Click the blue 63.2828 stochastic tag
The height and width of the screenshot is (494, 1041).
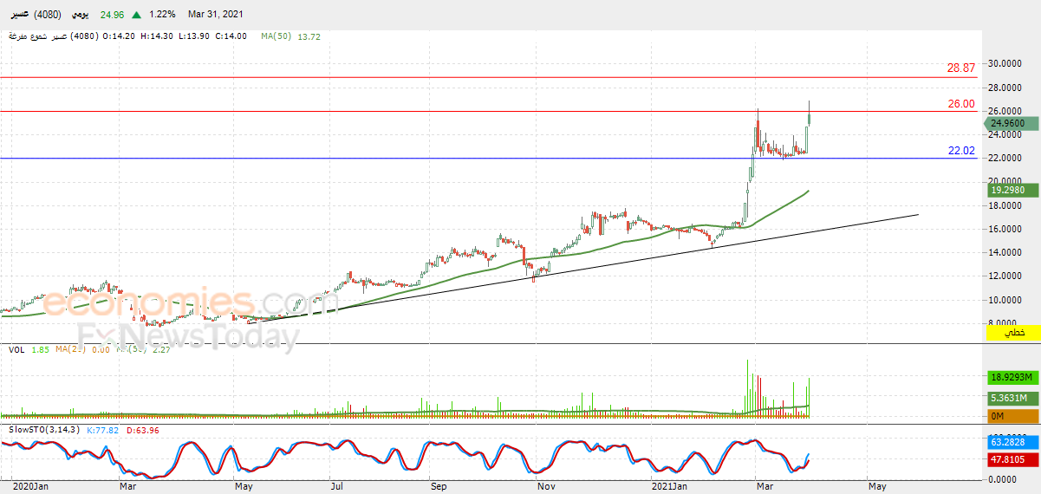click(1011, 442)
